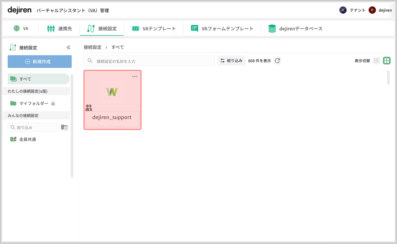Click the connection name search field
This screenshot has height=244, width=397.
coord(149,61)
